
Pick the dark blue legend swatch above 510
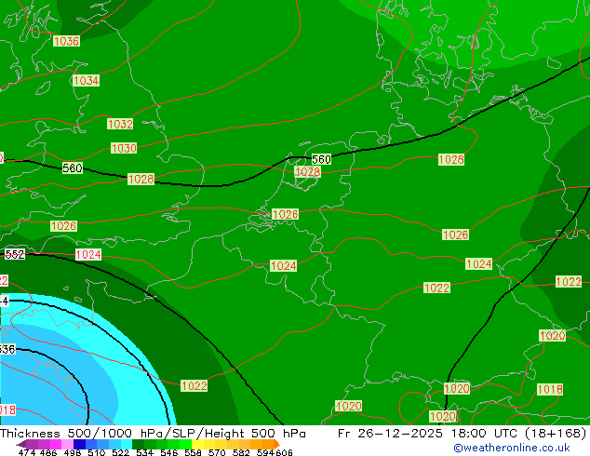click(x=93, y=444)
